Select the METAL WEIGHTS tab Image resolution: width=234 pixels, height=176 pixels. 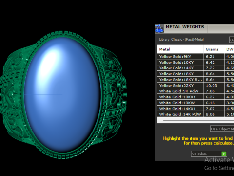[x=185, y=27]
